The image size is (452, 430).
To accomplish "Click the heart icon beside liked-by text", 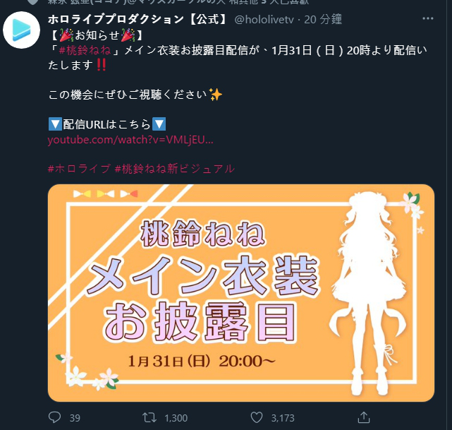I will (x=33, y=1).
